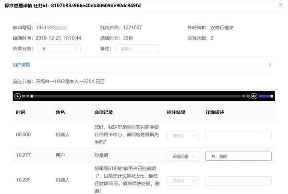
Task: Open the 识别问题 dropdown in user row
Action: (x=182, y=156)
